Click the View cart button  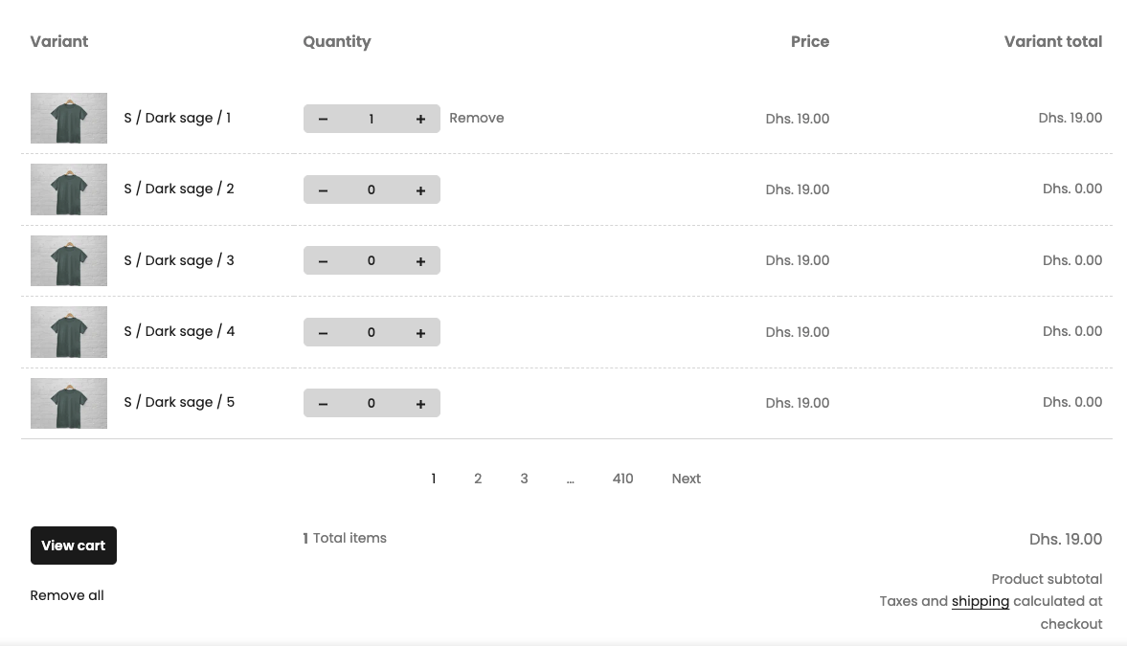(x=73, y=546)
